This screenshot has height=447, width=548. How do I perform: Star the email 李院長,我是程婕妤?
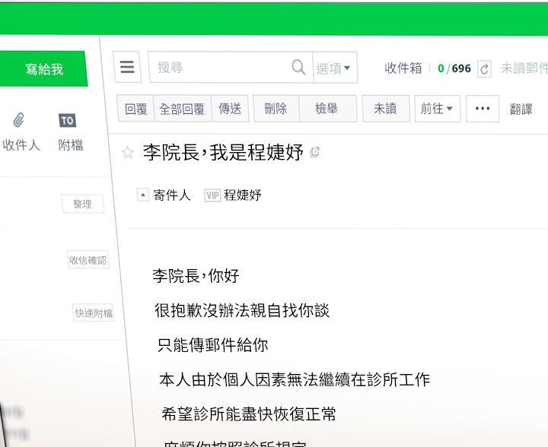(x=128, y=153)
